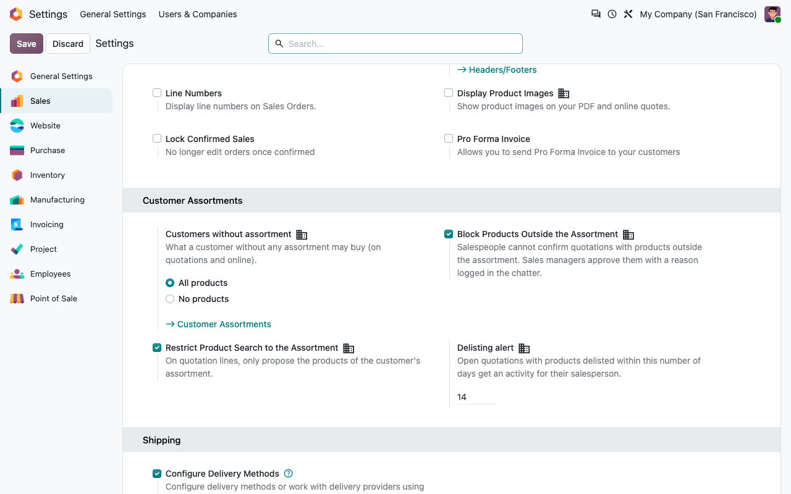Open help icon for Configure Delivery Methods

coord(289,474)
